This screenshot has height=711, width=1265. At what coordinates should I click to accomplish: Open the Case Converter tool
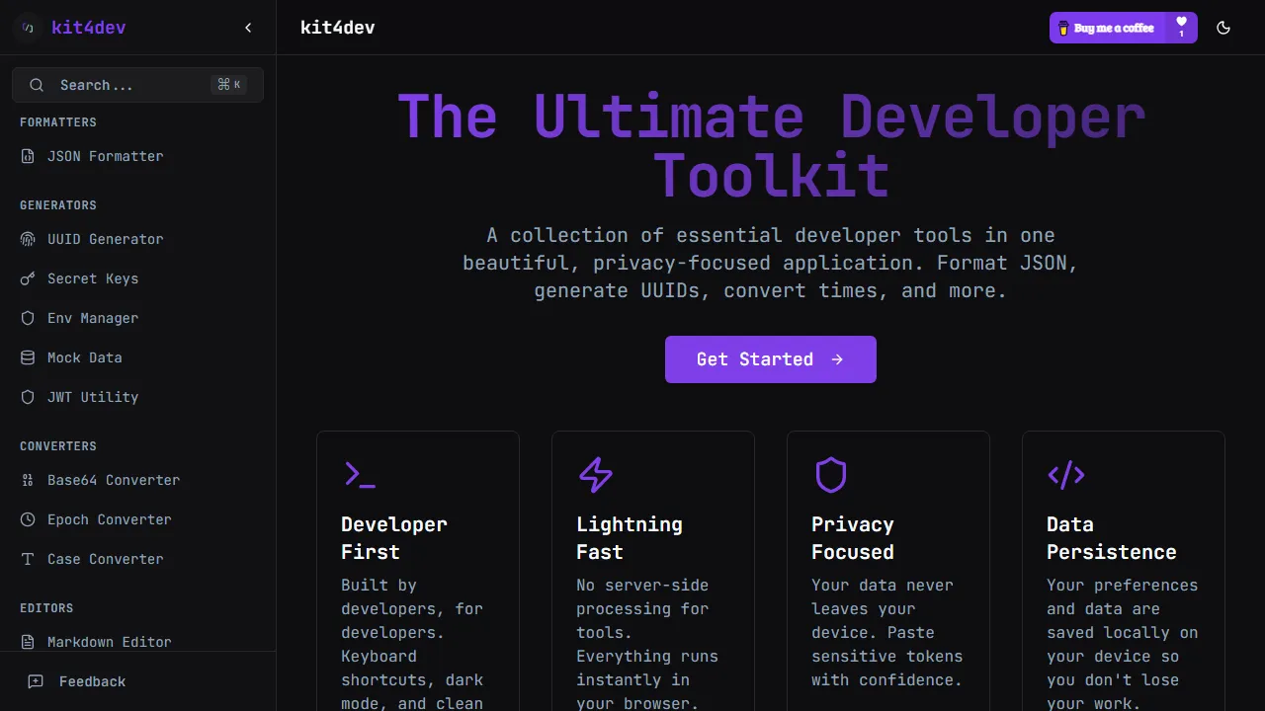coord(105,559)
